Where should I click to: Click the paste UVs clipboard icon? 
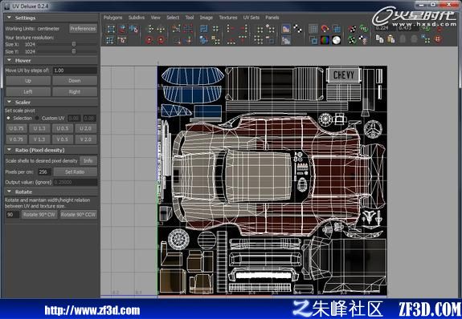point(391,38)
